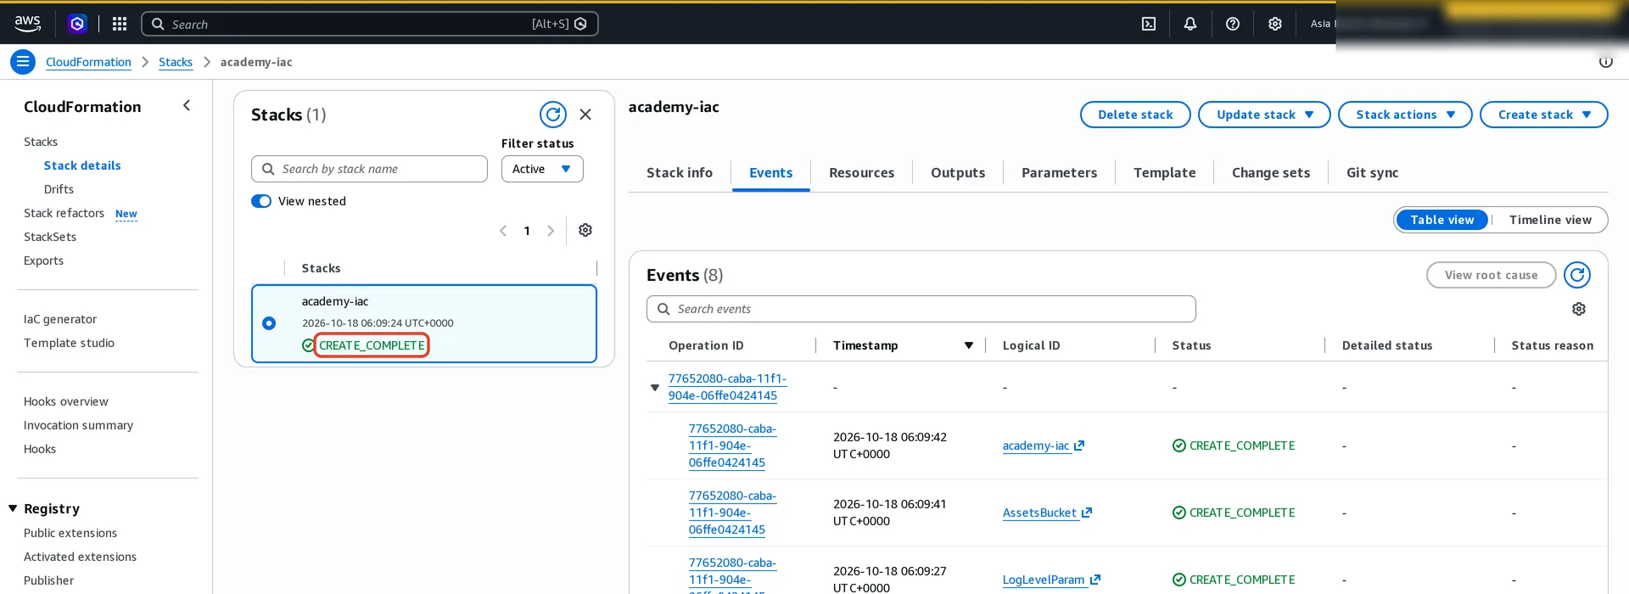Open StackSets in sidebar
1629x594 pixels.
click(50, 237)
